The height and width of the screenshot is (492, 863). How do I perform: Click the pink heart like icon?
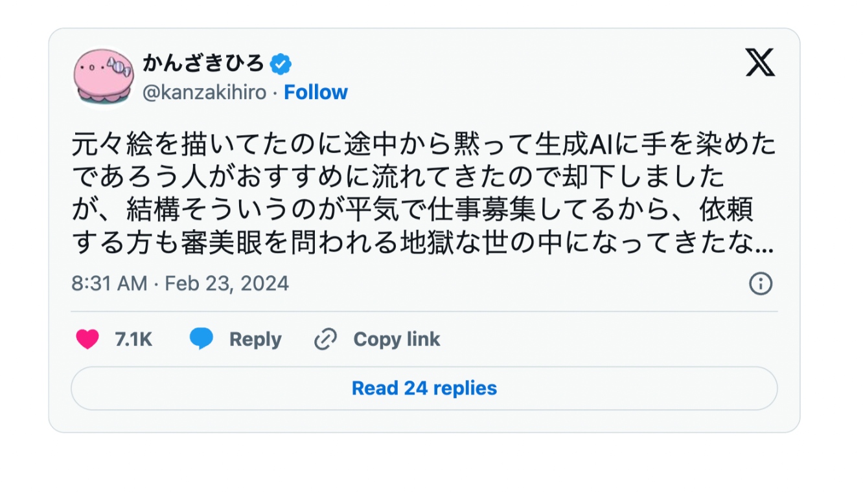tap(87, 339)
